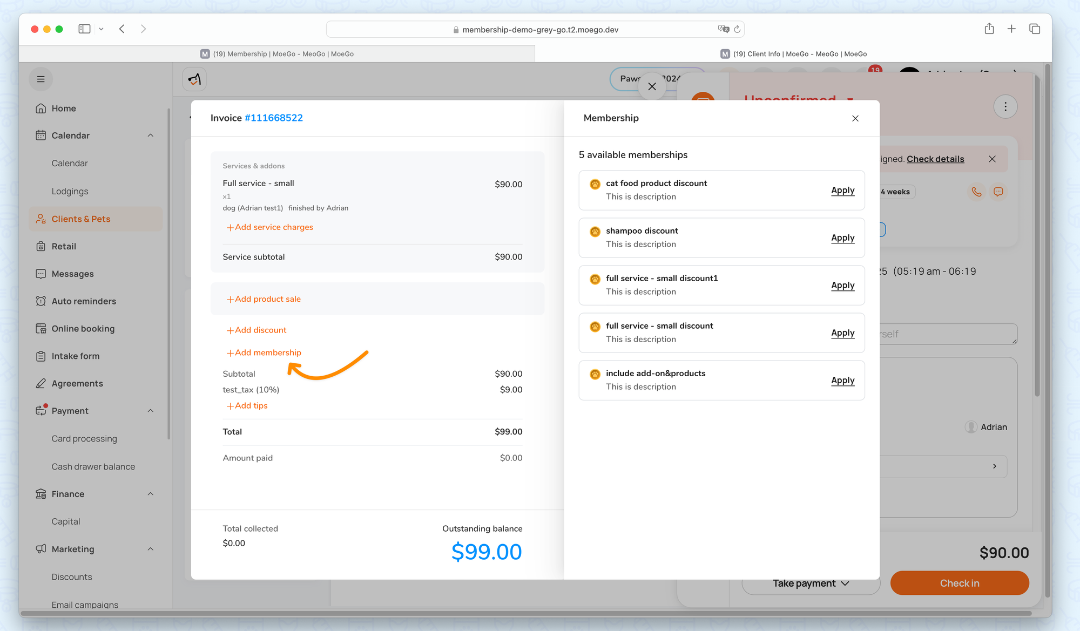Go back with browser back arrow
1080x631 pixels.
pyautogui.click(x=122, y=29)
